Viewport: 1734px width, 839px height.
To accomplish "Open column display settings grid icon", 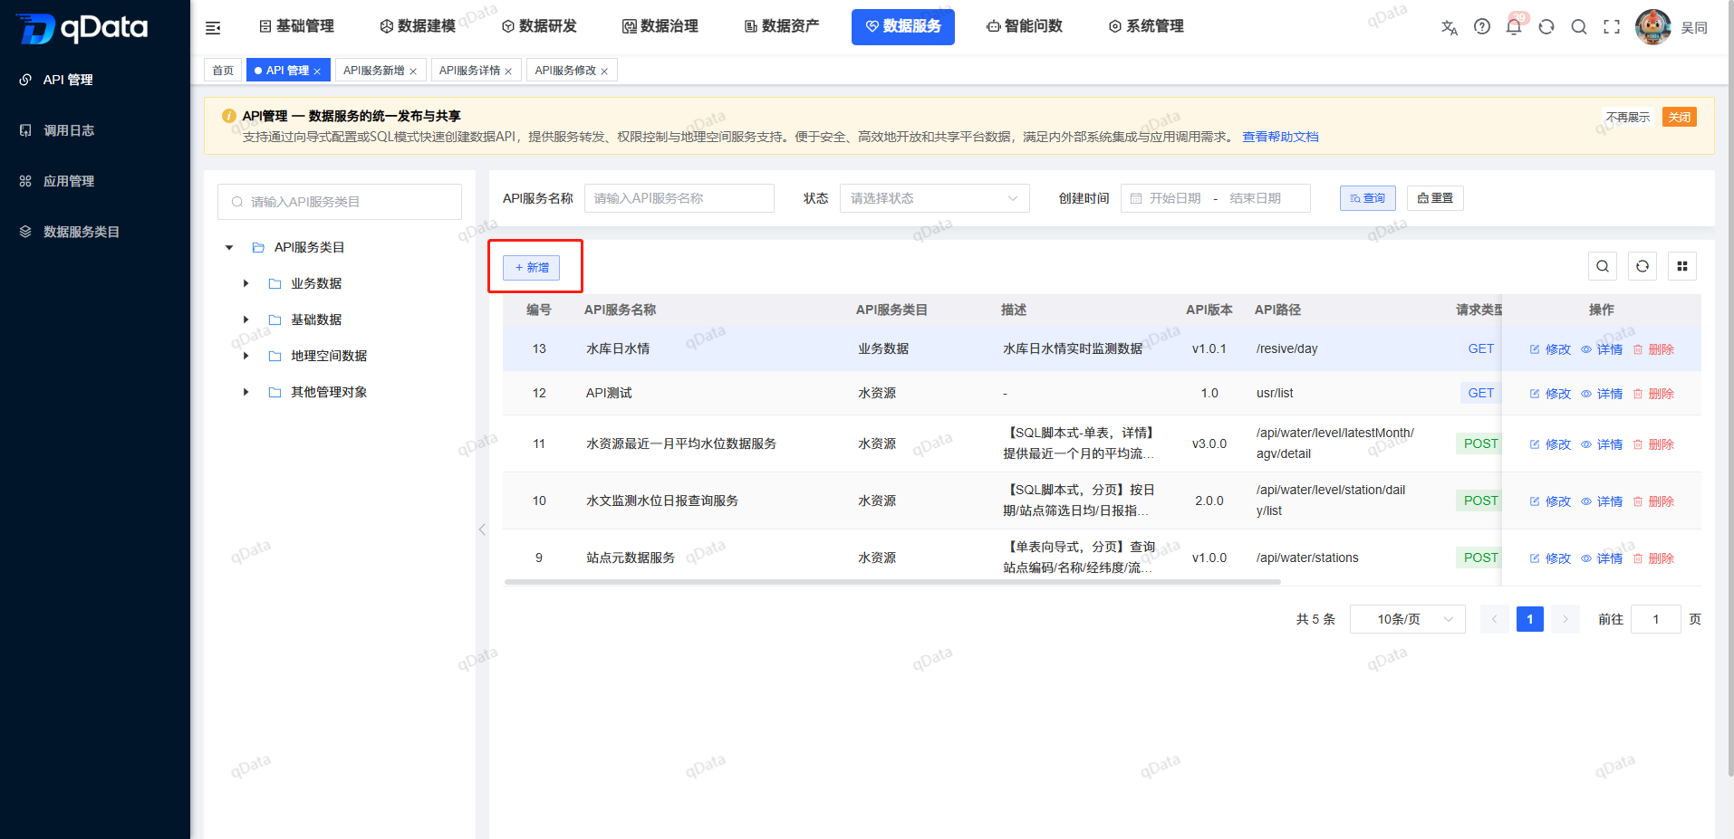I will tap(1682, 266).
